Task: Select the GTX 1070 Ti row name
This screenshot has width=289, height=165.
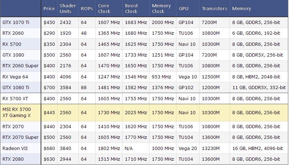Action: (16, 23)
